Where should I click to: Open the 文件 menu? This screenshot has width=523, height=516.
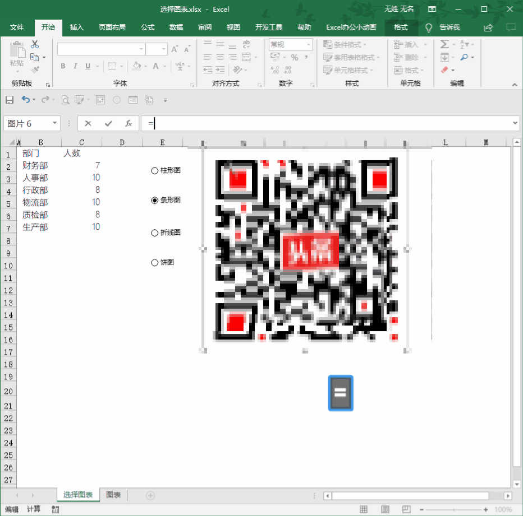click(x=17, y=27)
